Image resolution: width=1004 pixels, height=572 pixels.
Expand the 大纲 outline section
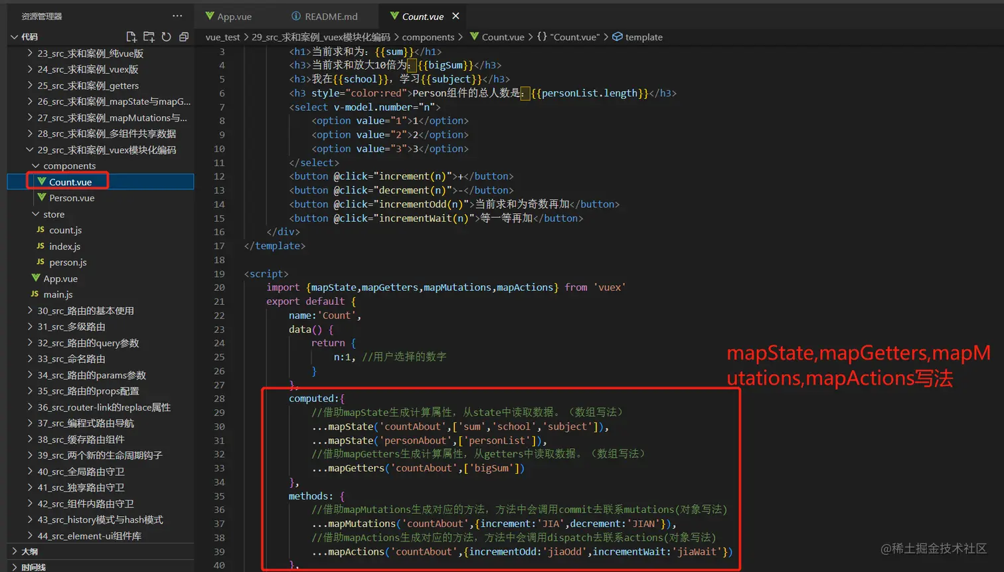coord(14,551)
